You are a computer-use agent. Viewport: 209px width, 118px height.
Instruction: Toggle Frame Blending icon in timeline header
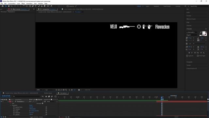click(x=49, y=96)
